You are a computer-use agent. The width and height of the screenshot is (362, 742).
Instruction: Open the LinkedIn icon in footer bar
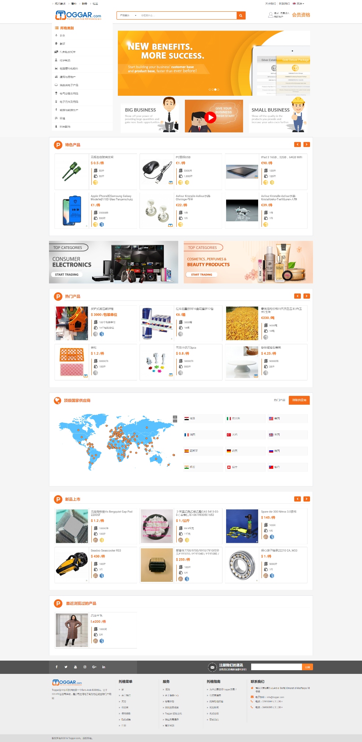click(104, 667)
